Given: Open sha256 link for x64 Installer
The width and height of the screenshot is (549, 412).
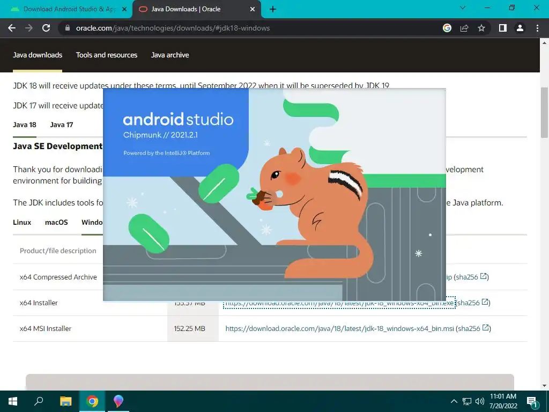Looking at the screenshot, I should [x=473, y=303].
